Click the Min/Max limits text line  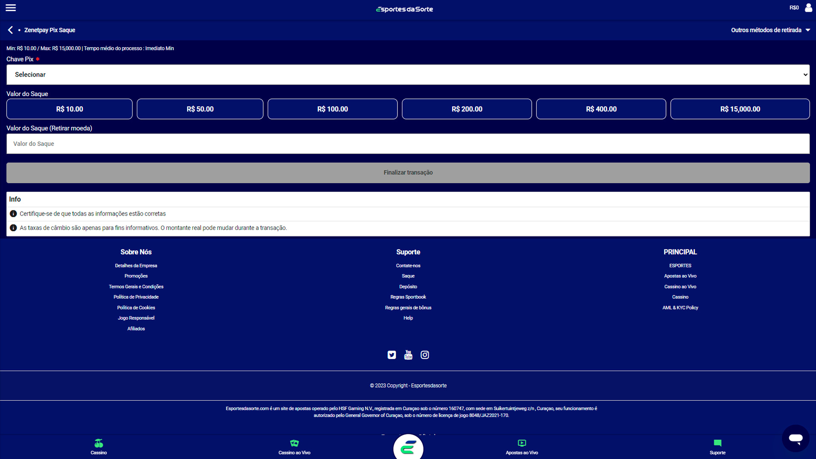[x=90, y=48]
